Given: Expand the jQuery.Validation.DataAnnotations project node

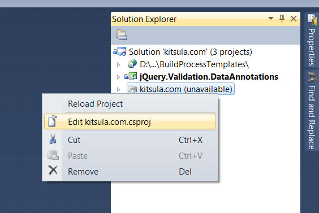Looking at the screenshot, I should point(118,77).
